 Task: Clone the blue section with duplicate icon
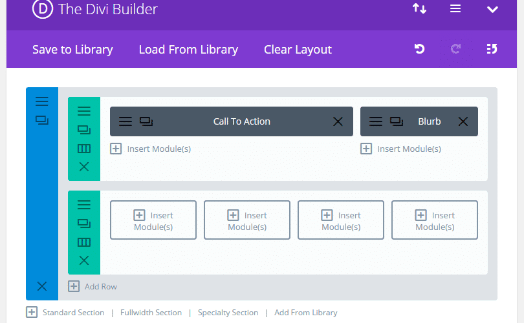(42, 120)
